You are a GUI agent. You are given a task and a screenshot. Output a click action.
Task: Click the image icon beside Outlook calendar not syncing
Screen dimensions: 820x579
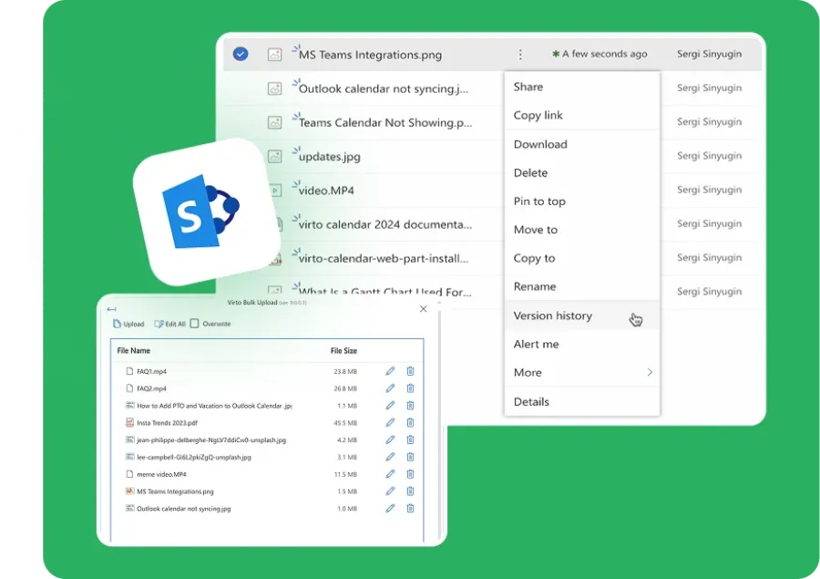[274, 88]
